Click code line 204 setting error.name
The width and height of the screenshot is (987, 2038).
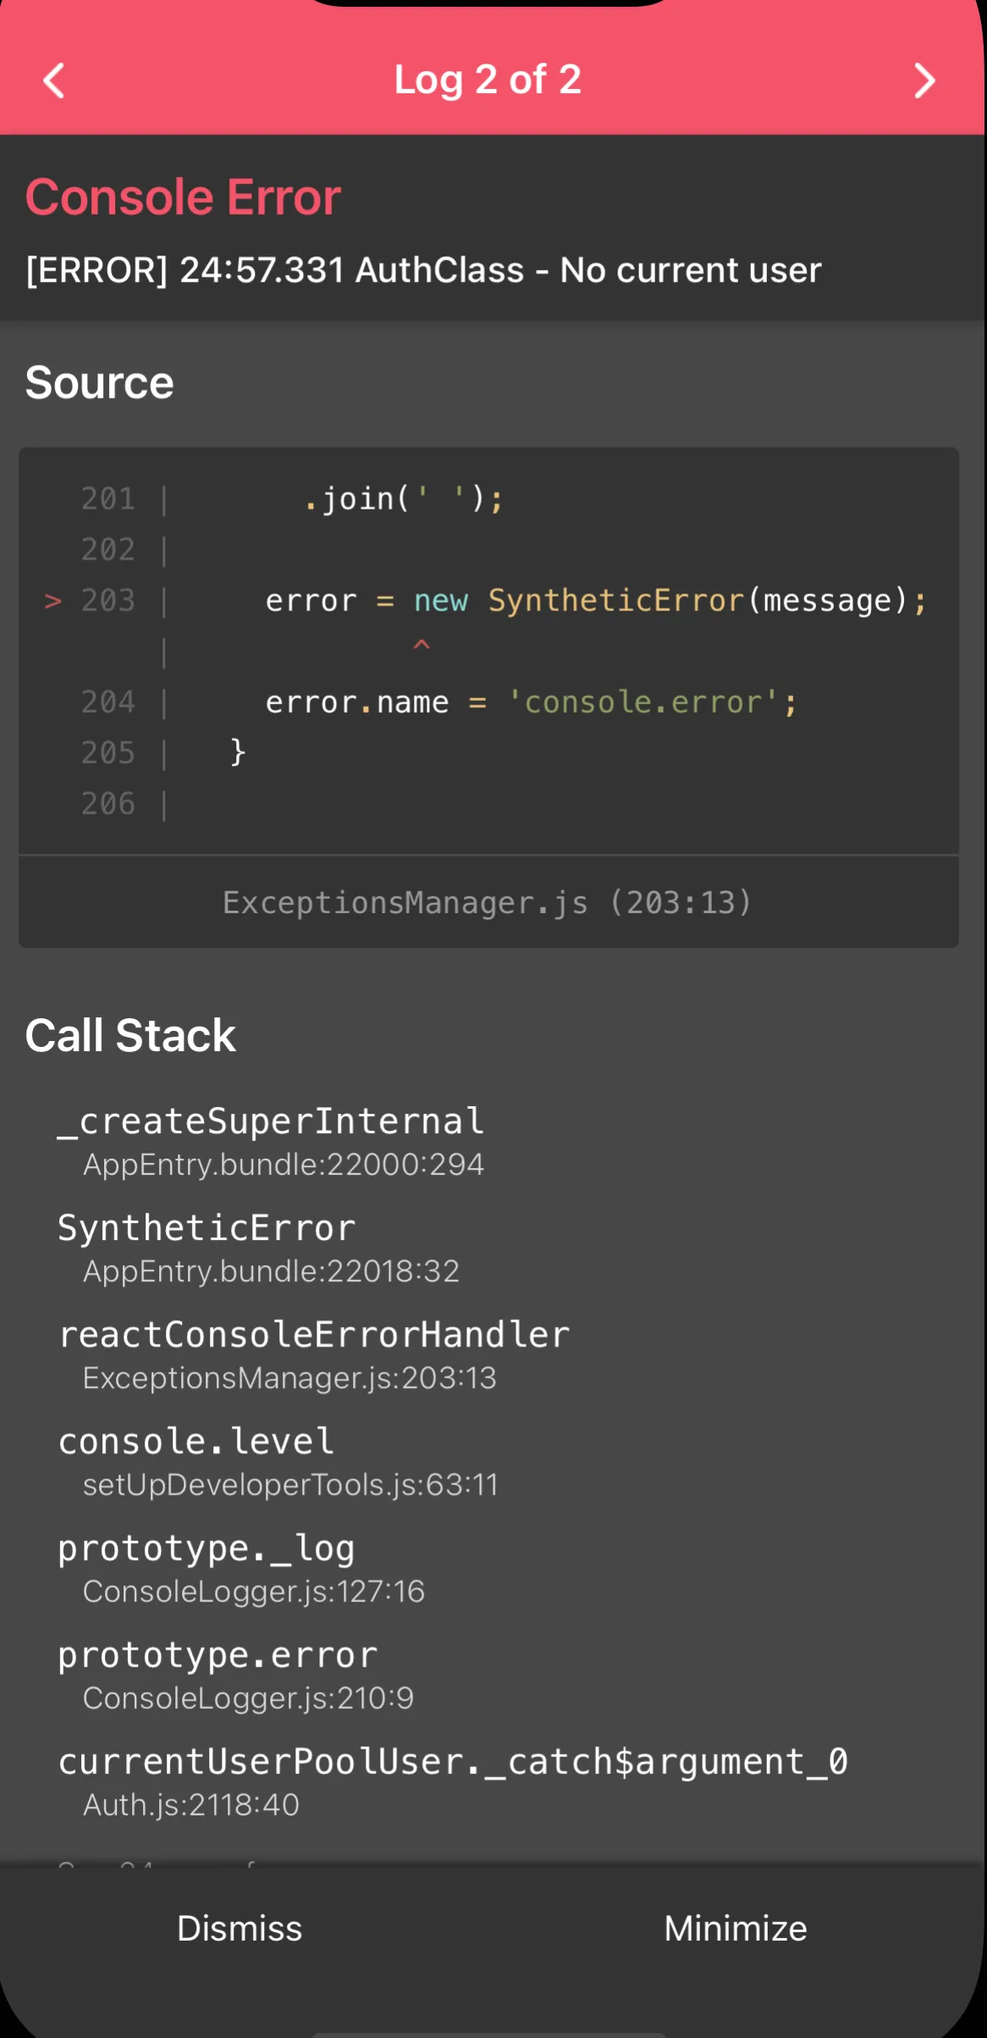(x=531, y=702)
